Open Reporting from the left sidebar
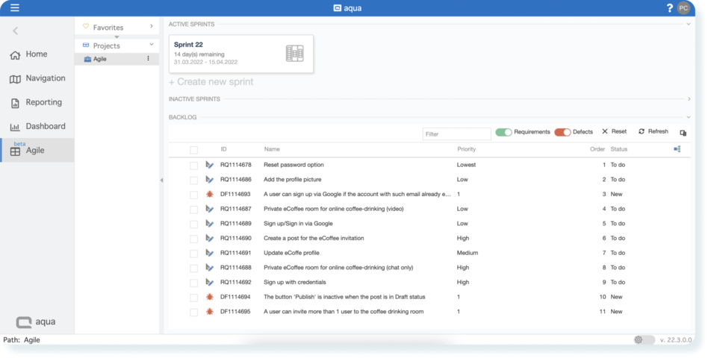Screen dimensions: 708x358 [x=43, y=103]
